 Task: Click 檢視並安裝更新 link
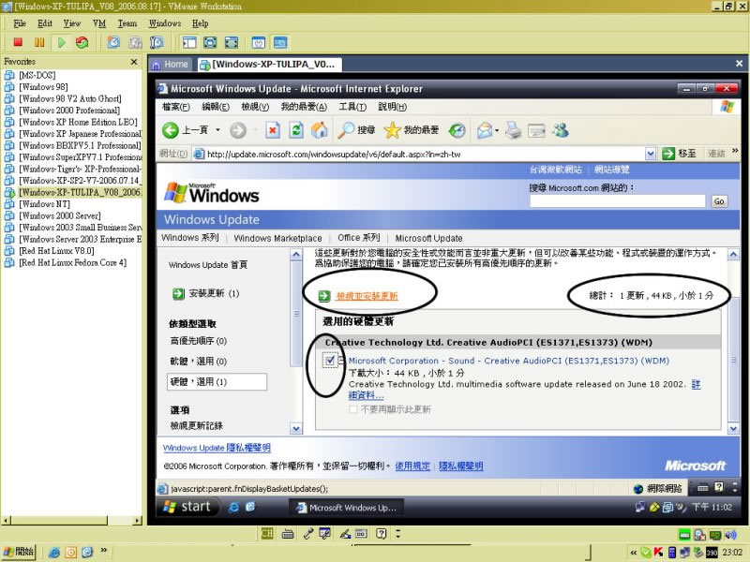tap(367, 296)
